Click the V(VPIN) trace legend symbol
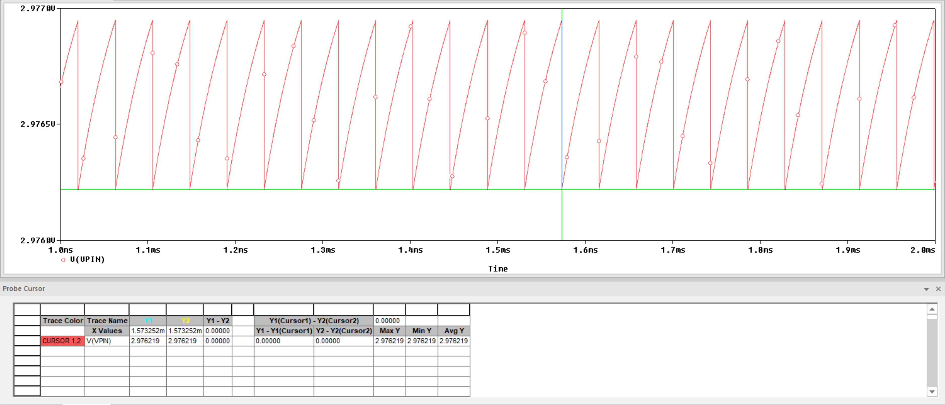 point(63,260)
